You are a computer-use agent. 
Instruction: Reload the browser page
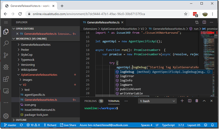pyautogui.click(x=20, y=14)
